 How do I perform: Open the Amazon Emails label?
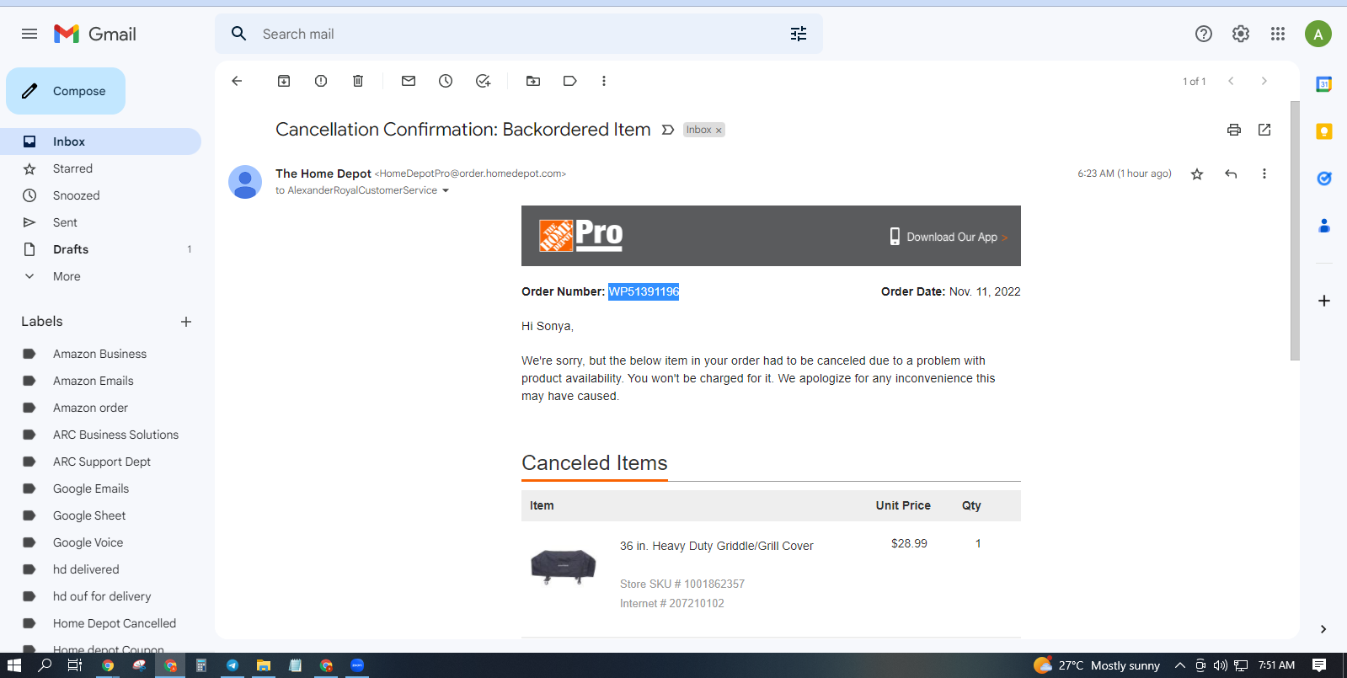tap(100, 381)
